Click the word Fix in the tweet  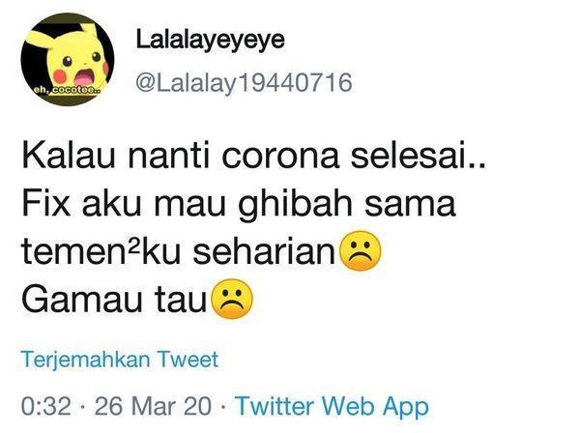click(x=45, y=203)
